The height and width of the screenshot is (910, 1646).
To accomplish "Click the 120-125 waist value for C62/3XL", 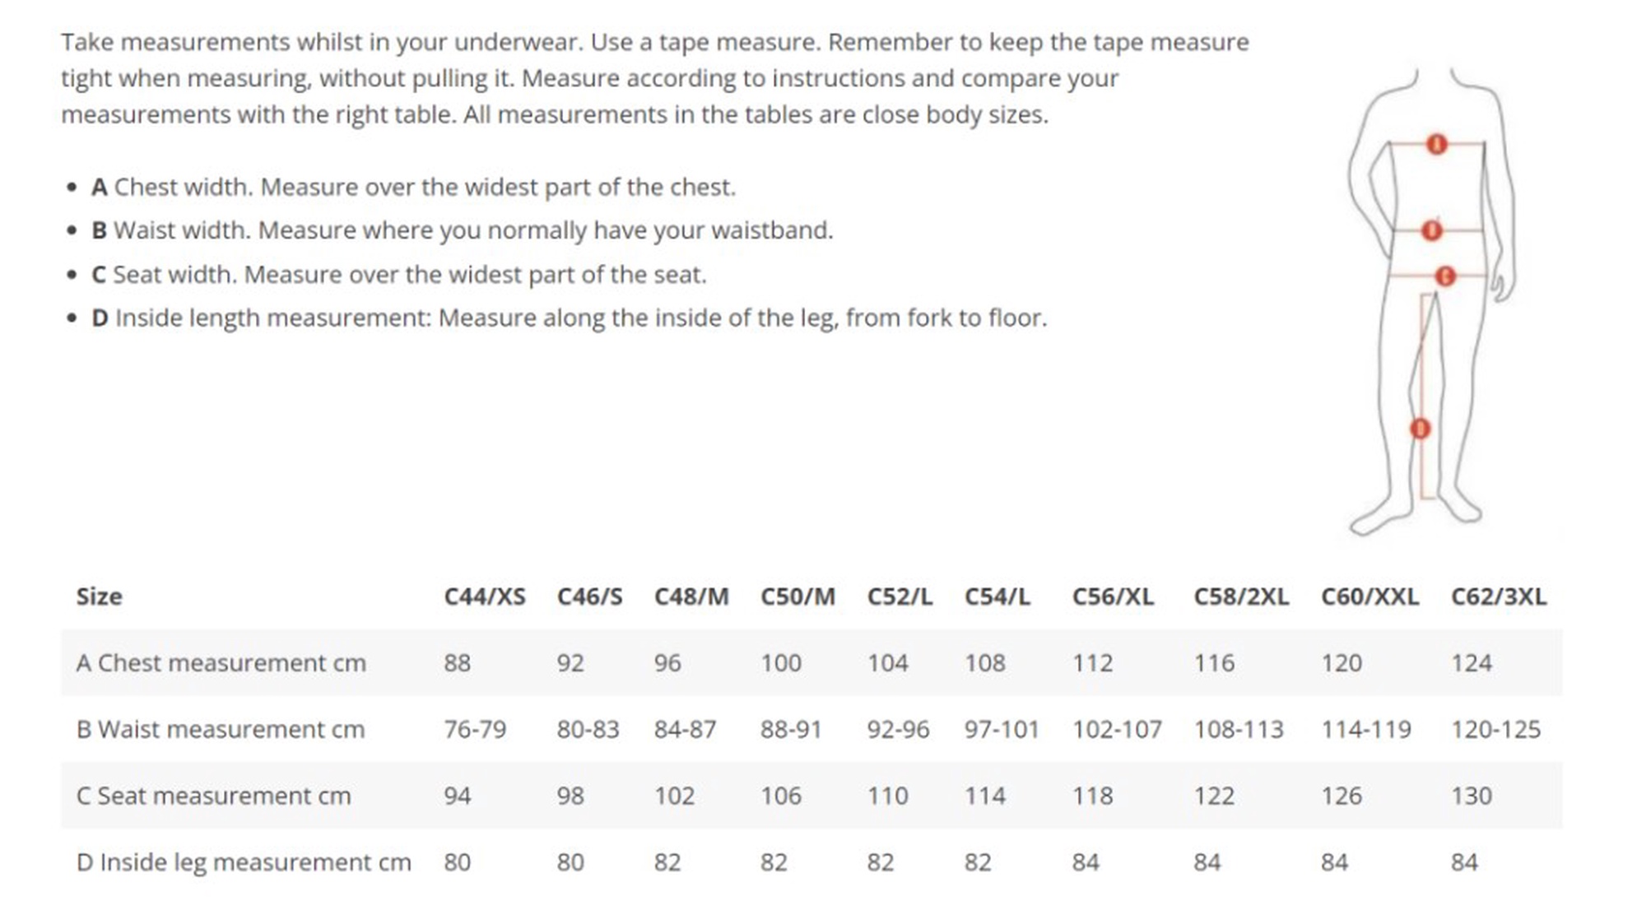I will click(1495, 730).
